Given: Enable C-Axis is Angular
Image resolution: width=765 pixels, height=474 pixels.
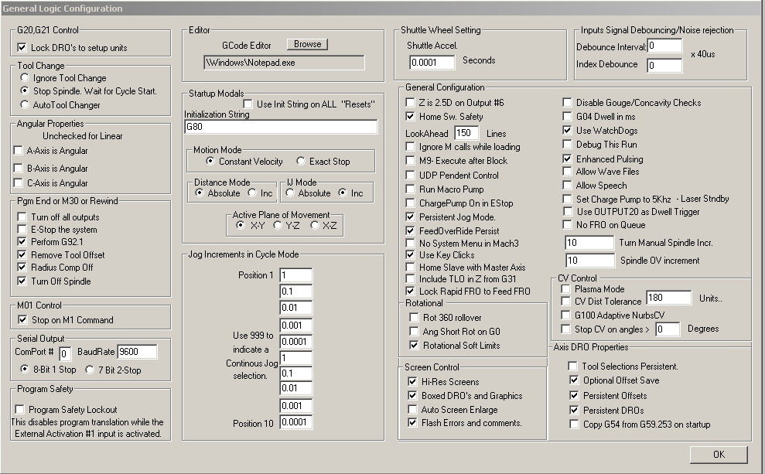Looking at the screenshot, I should point(19,182).
